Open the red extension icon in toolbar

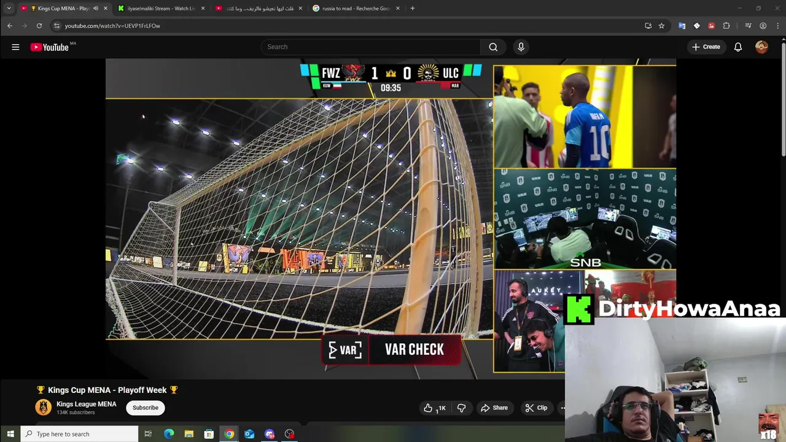[x=711, y=26]
